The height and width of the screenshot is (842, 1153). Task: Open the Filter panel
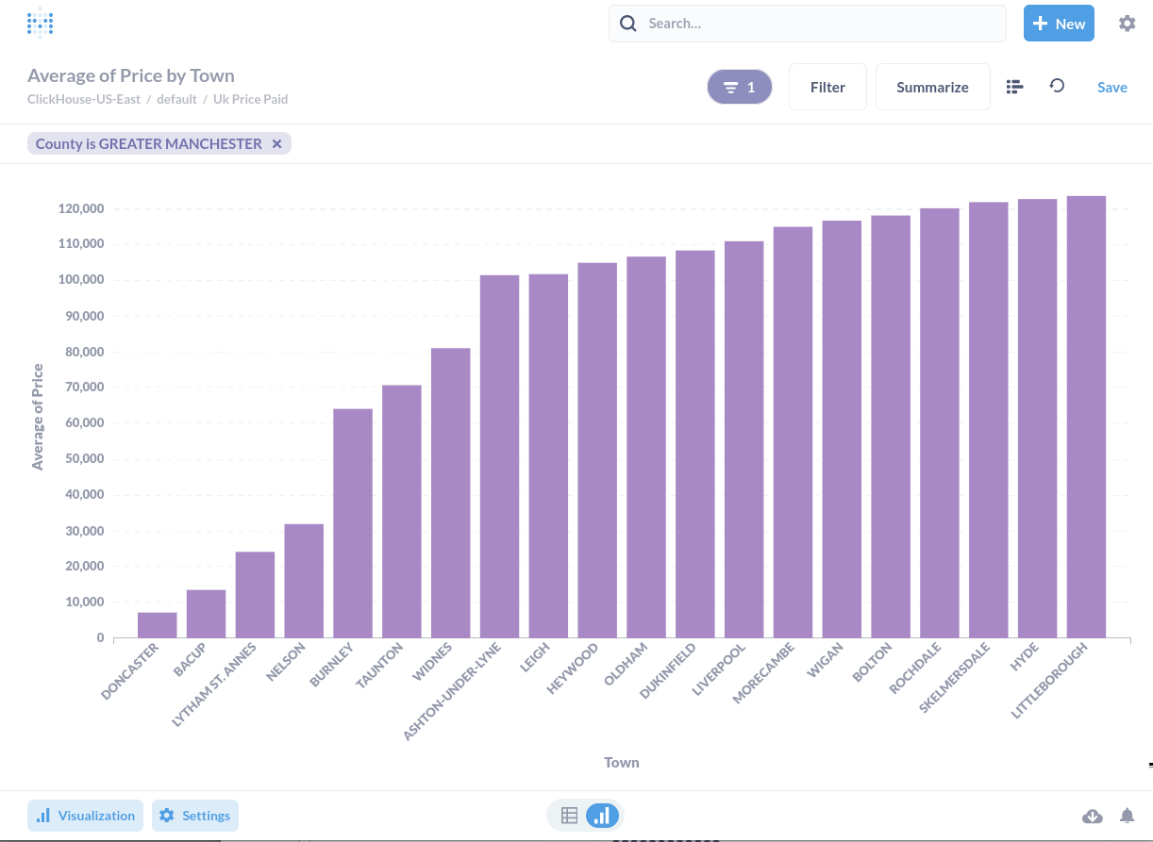(827, 86)
